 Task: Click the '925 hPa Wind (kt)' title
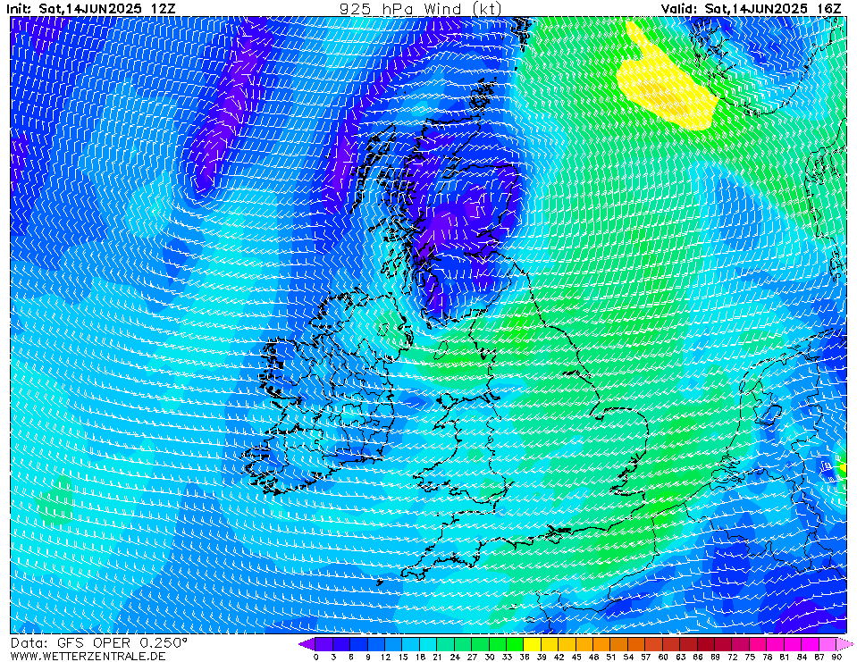[420, 8]
